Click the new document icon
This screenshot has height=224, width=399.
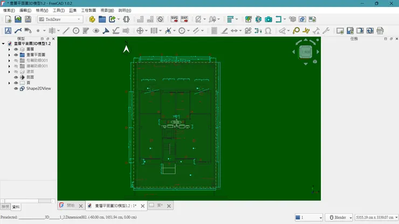pos(8,19)
